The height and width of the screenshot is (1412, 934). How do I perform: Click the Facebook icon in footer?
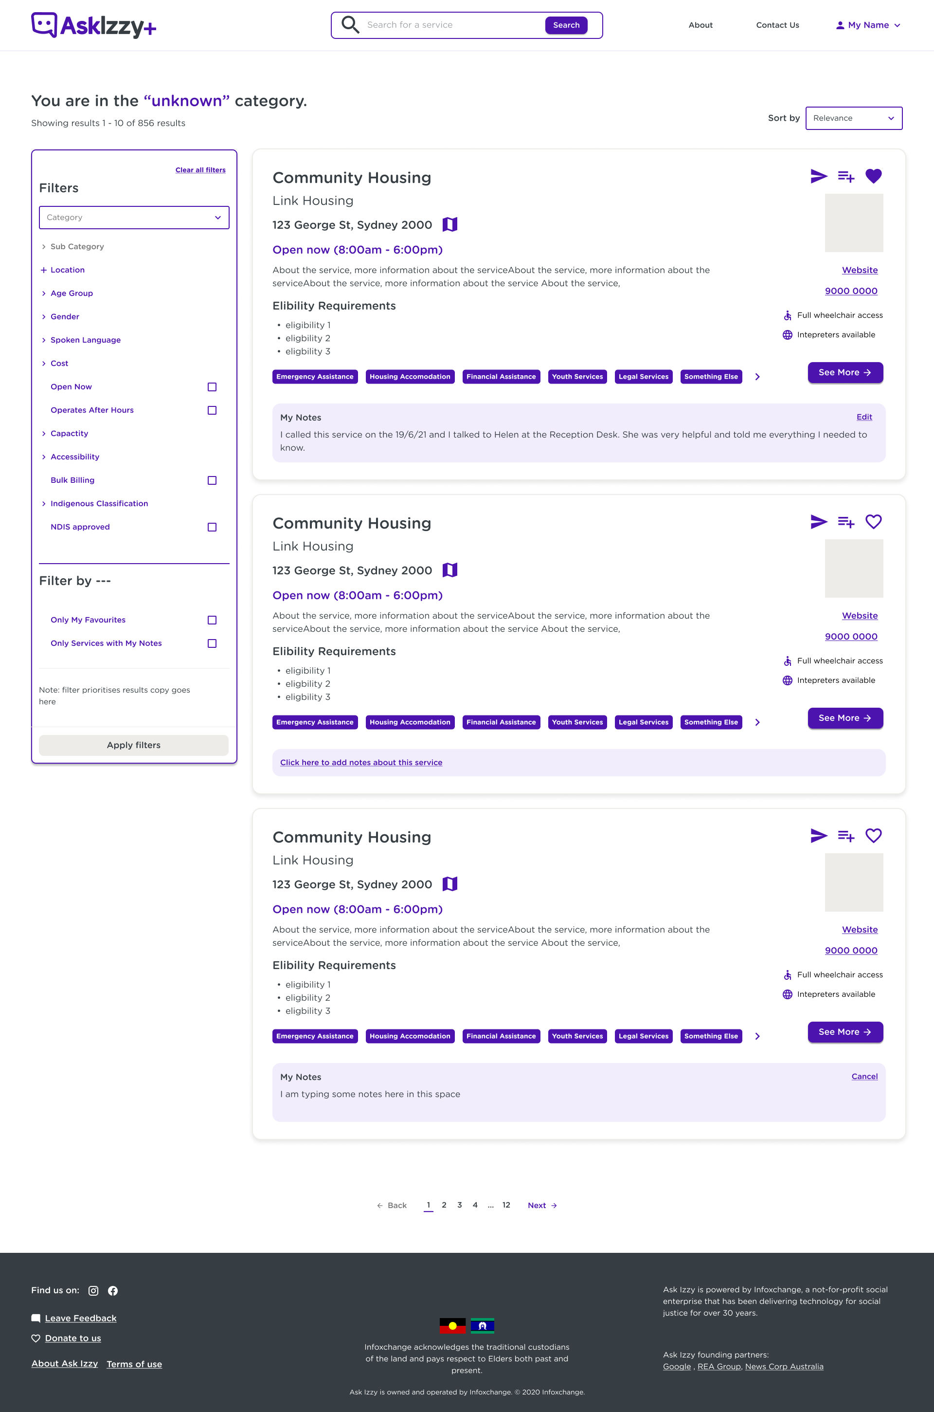(112, 1290)
